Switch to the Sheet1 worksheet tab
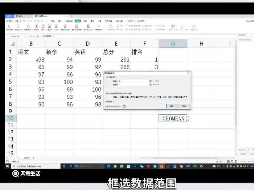Image resolution: width=254 pixels, height=190 pixels. [x=26, y=158]
